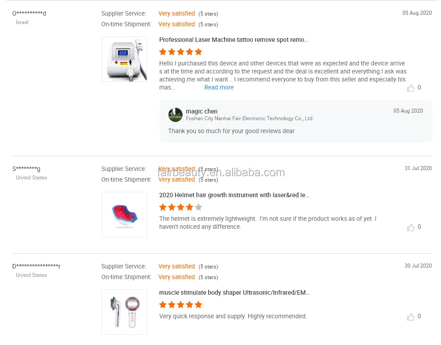Screen dimensions: 441x345
Task: Click the four-star rating on helmet review
Action: click(180, 207)
